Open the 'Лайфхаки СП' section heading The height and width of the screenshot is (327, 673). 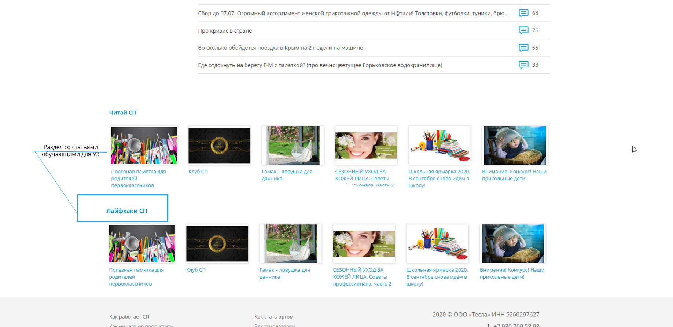coord(126,211)
